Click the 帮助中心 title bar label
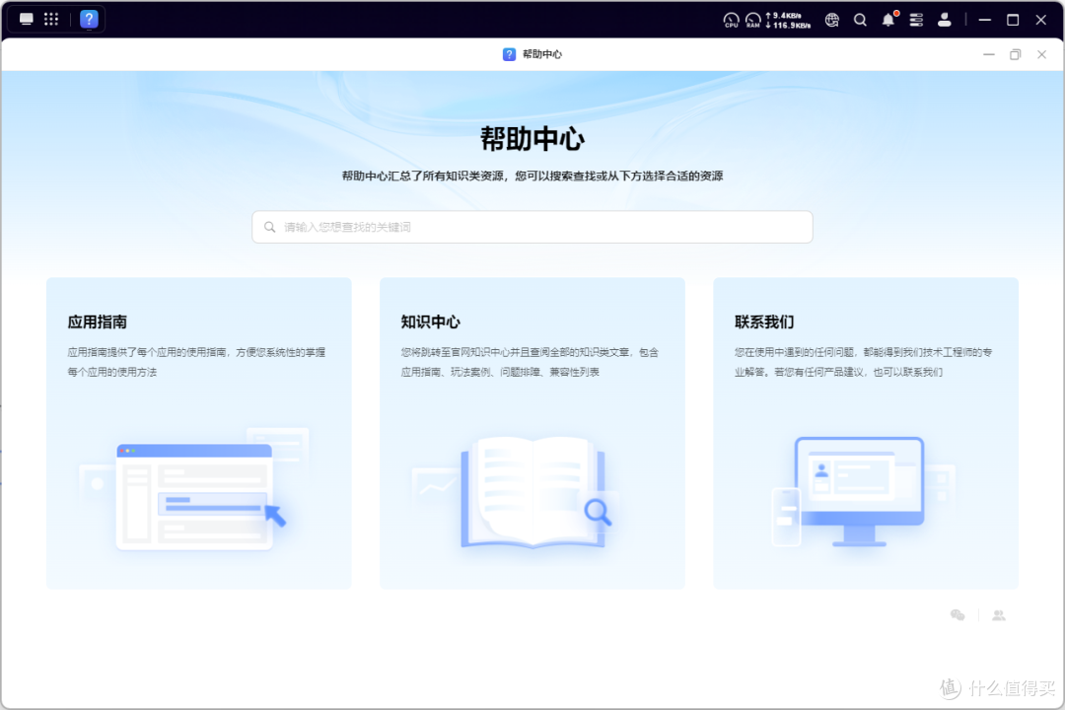 tap(542, 54)
